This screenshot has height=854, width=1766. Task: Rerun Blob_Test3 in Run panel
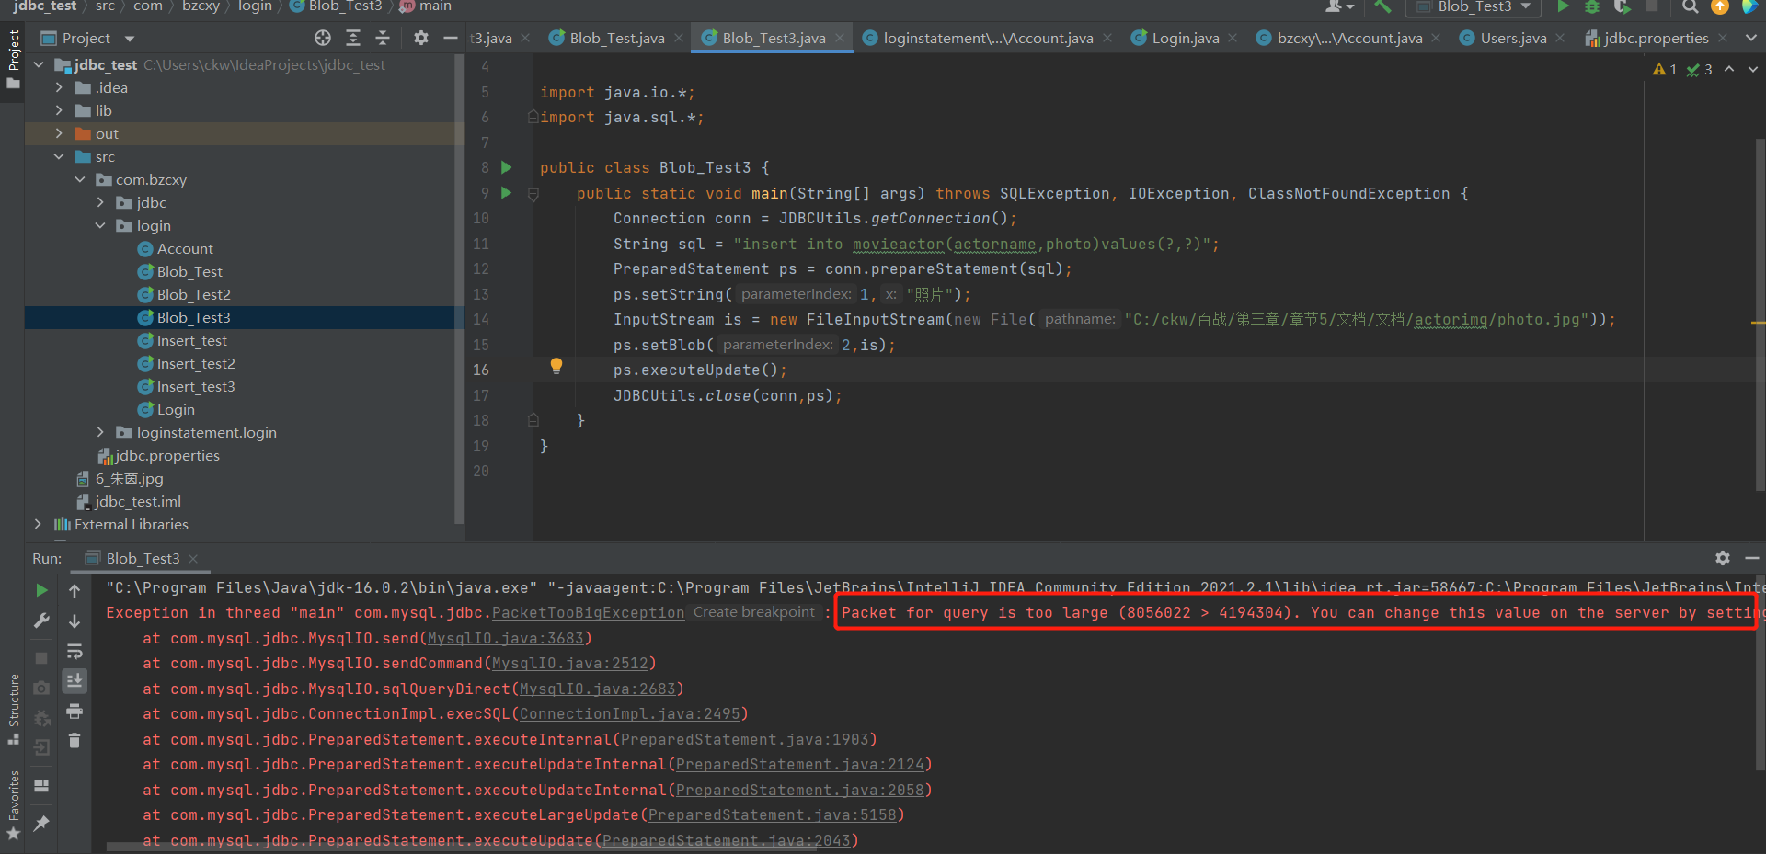[x=41, y=590]
